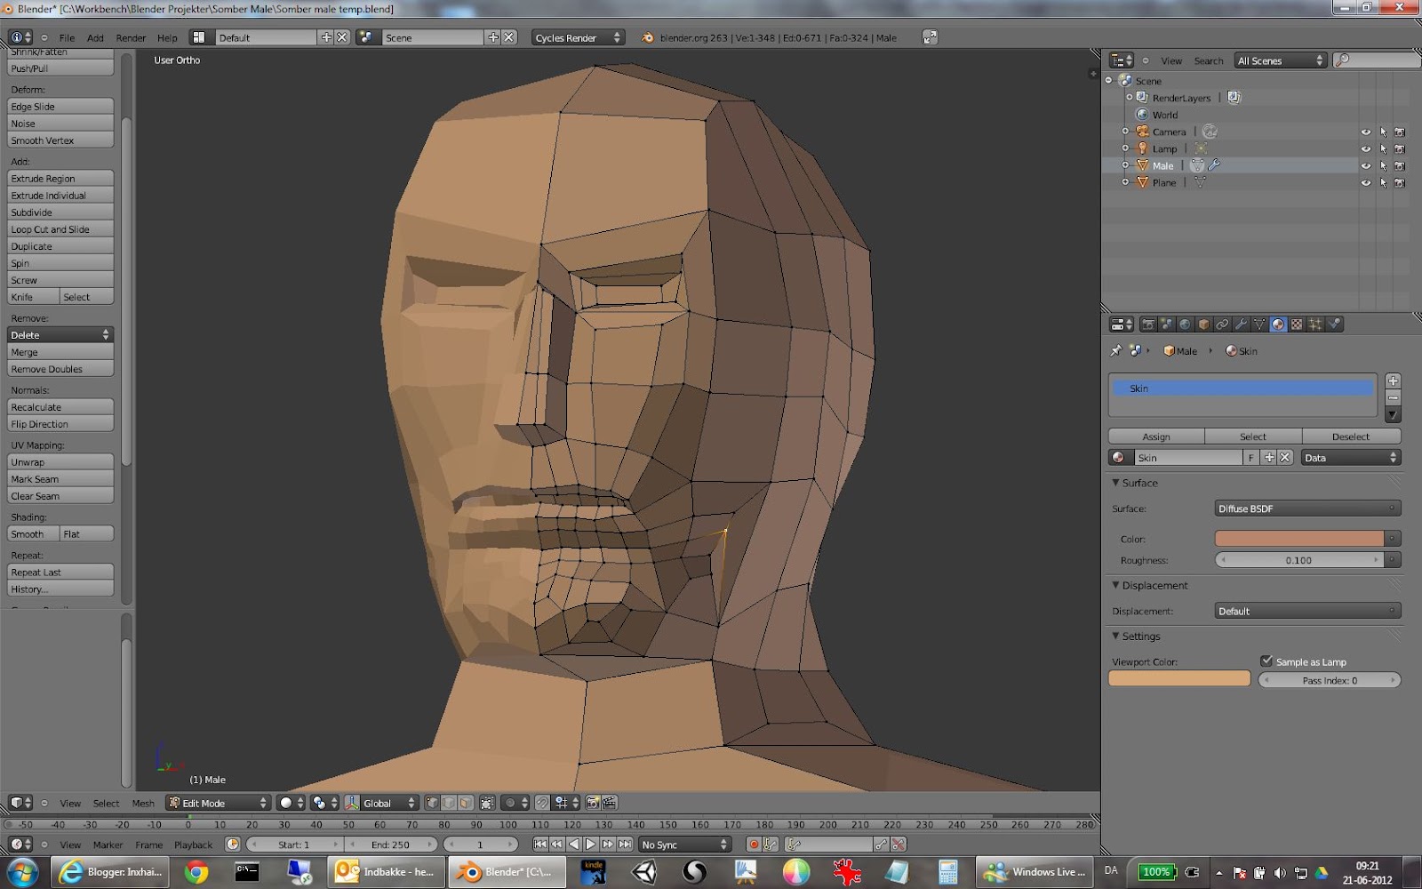
Task: Hide the Male object with its eye icon
Action: [1366, 165]
